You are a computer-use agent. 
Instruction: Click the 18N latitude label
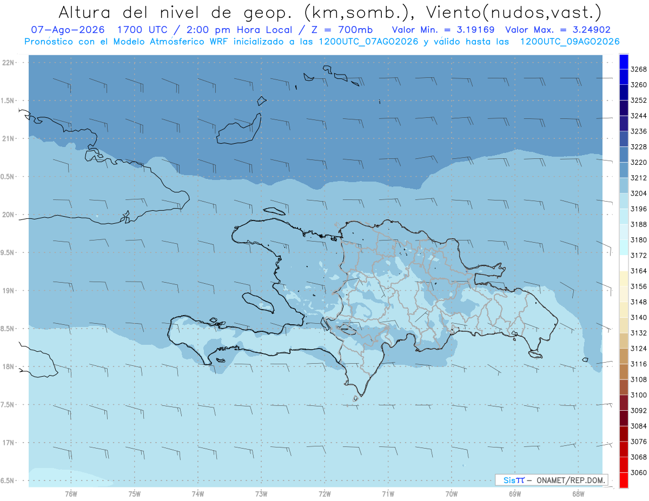[x=9, y=366]
